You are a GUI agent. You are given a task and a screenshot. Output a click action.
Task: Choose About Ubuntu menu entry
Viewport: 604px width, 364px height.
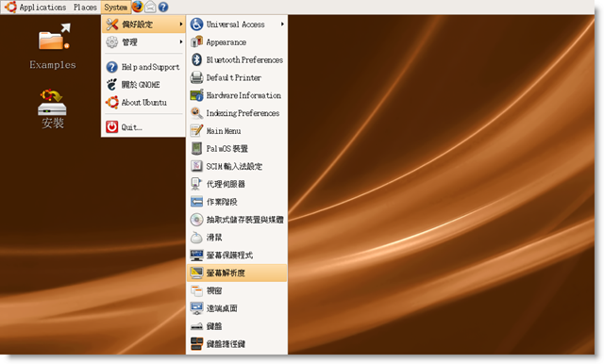point(143,103)
